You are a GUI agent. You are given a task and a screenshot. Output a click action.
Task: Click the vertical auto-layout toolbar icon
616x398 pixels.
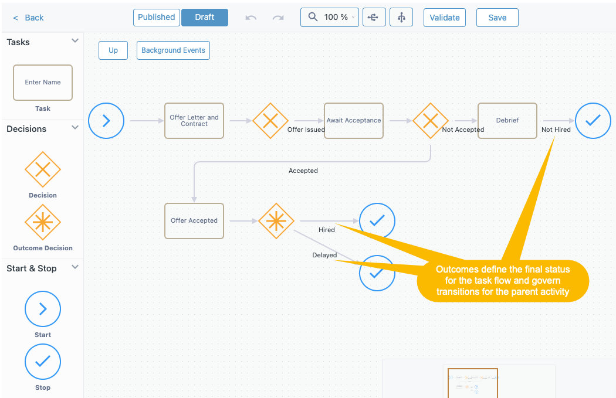pos(401,17)
